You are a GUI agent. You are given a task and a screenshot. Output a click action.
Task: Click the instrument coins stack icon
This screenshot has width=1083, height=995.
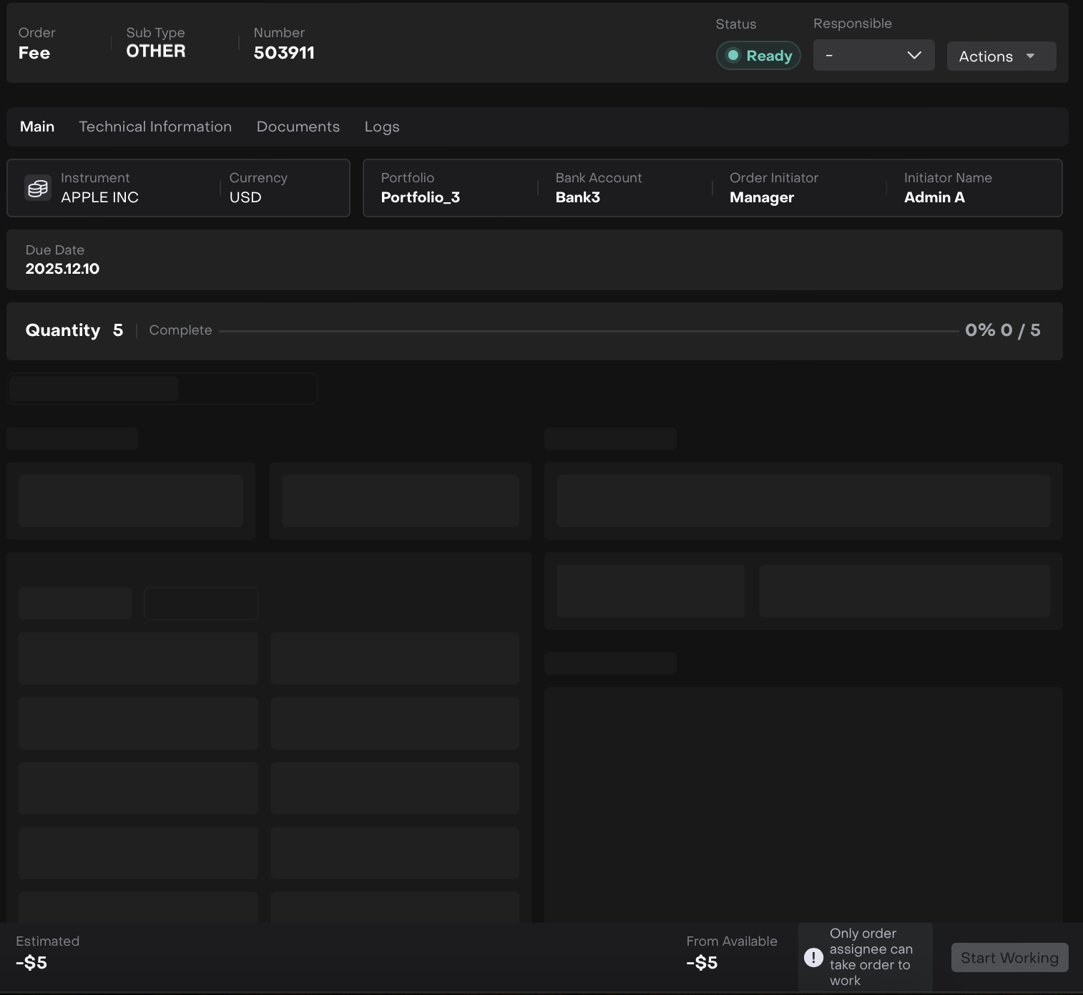click(x=38, y=188)
